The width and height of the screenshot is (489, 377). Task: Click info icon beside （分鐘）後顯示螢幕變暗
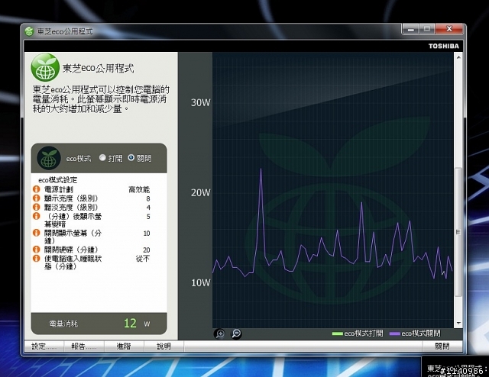click(37, 216)
